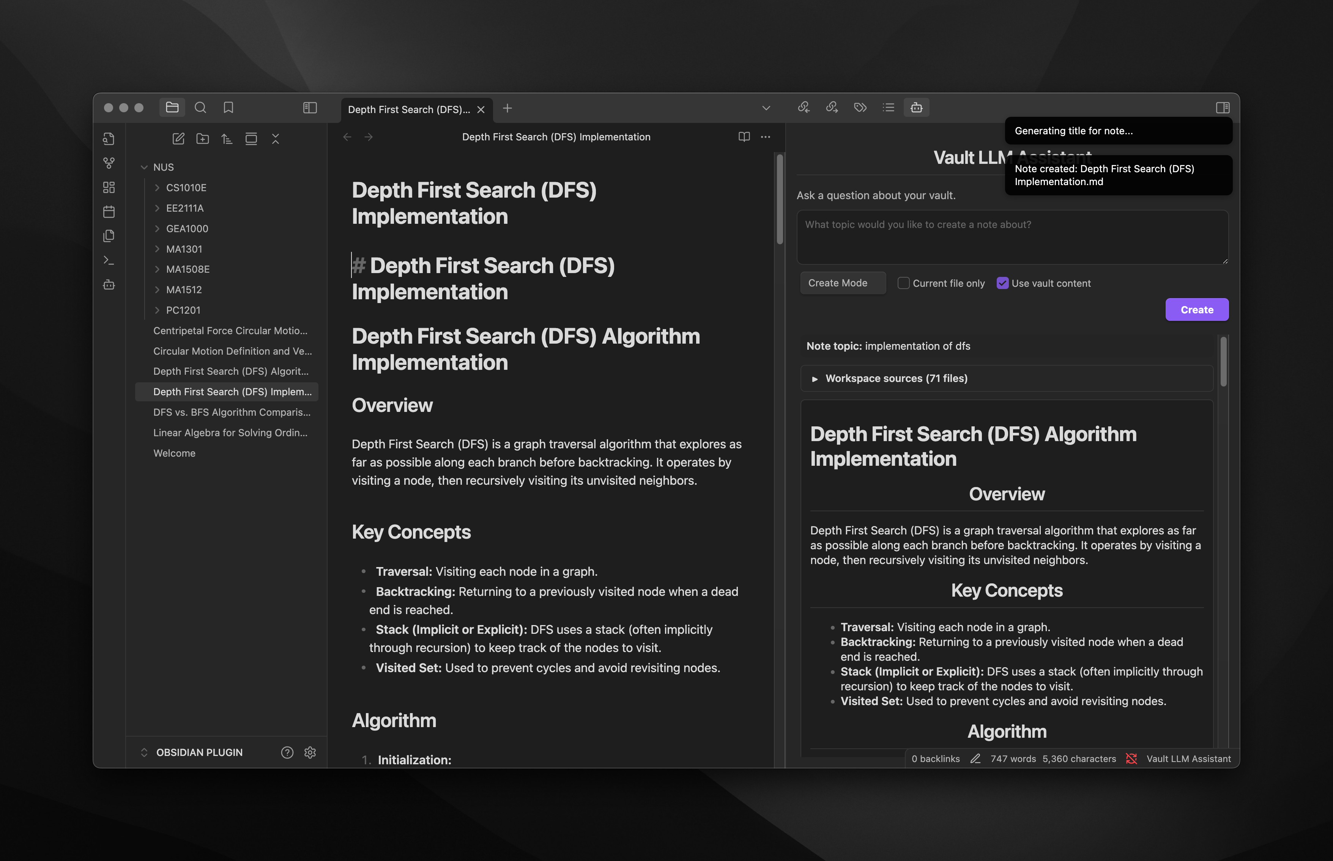
Task: Expand the CS1010E folder
Action: 186,188
